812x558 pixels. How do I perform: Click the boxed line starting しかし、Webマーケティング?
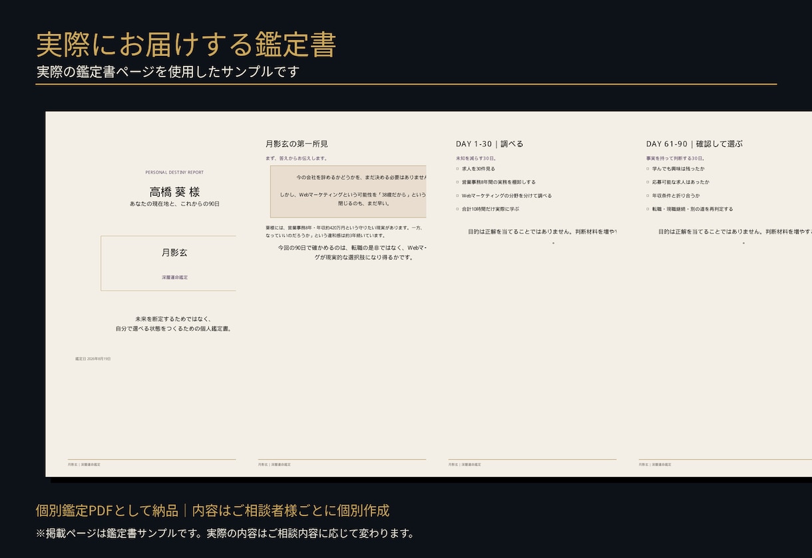[353, 195]
